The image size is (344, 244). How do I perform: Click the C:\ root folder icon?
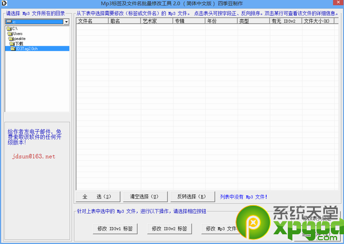(x=8, y=28)
